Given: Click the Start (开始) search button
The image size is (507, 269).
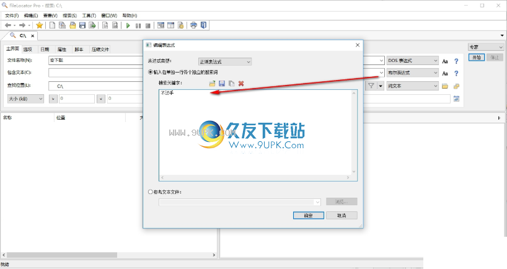Looking at the screenshot, I should coord(477,57).
